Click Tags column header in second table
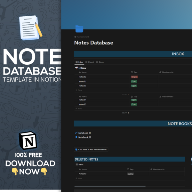Screen dimensions: 192x192 point(134,97)
